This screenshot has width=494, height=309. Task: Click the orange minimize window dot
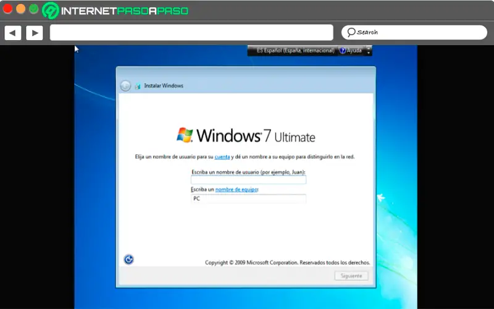pos(21,9)
